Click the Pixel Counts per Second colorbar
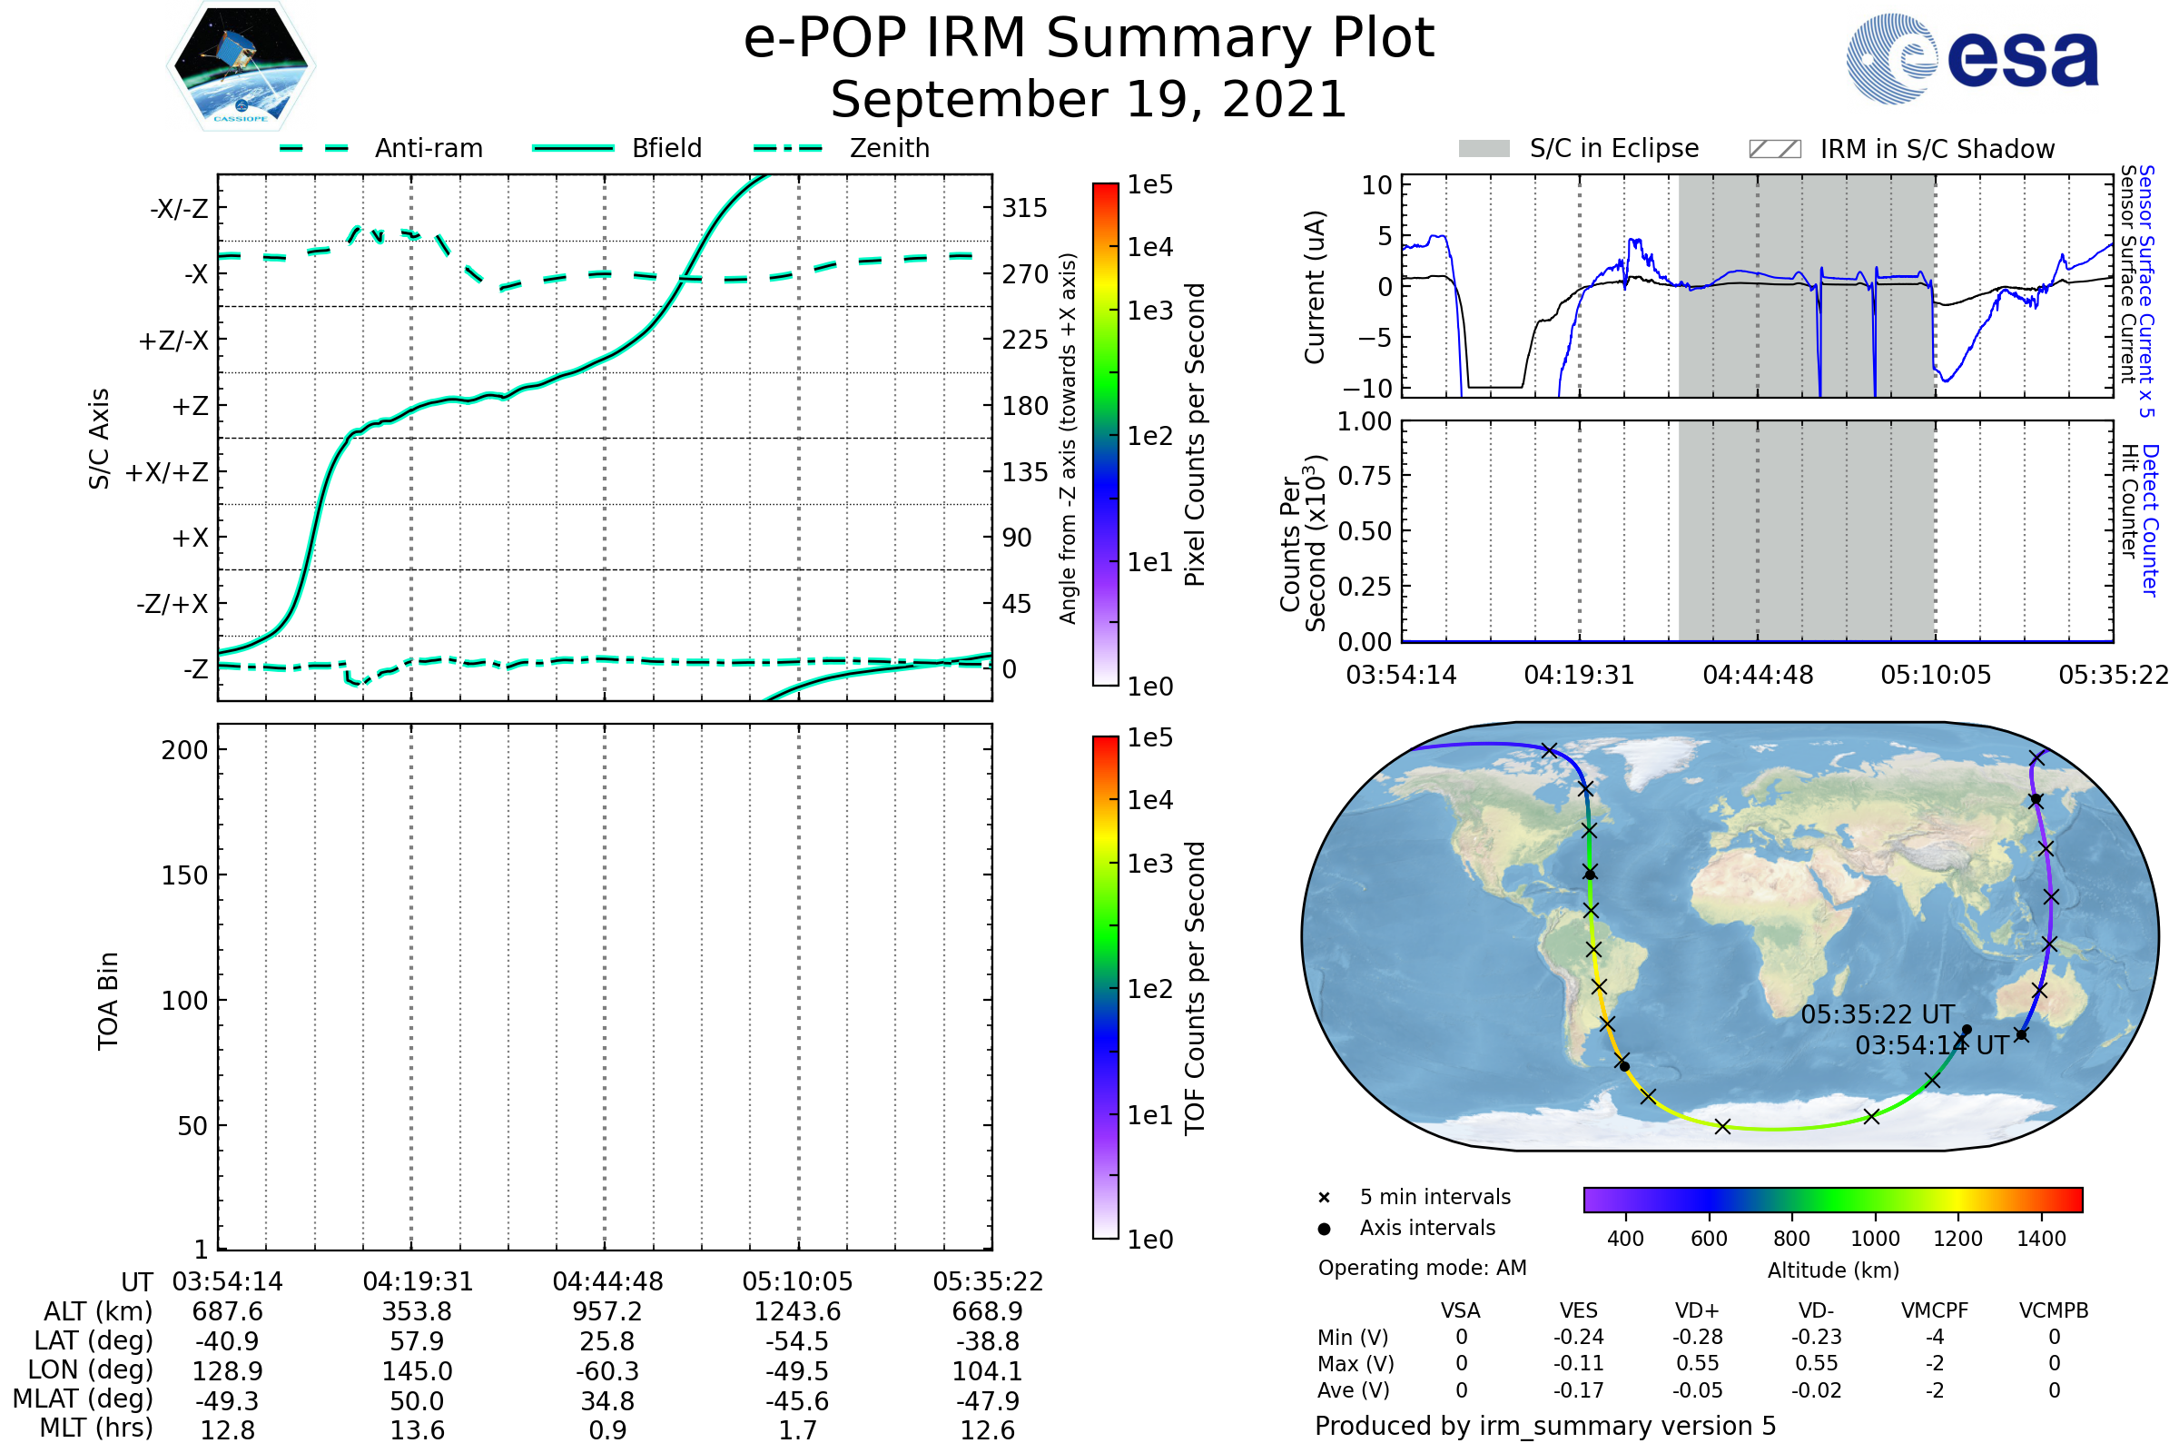This screenshot has width=2179, height=1453. 1105,434
